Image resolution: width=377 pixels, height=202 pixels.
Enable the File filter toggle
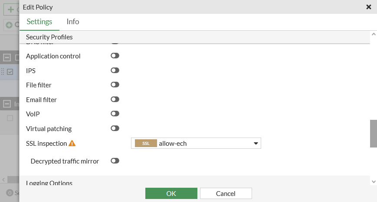[115, 85]
